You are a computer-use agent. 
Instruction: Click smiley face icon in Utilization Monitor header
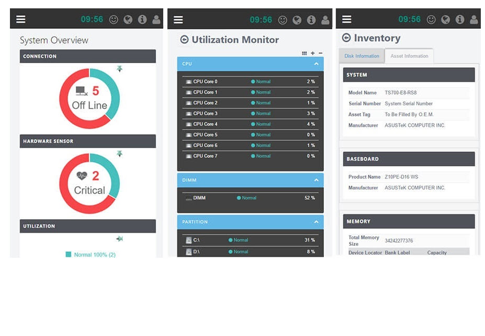[283, 20]
